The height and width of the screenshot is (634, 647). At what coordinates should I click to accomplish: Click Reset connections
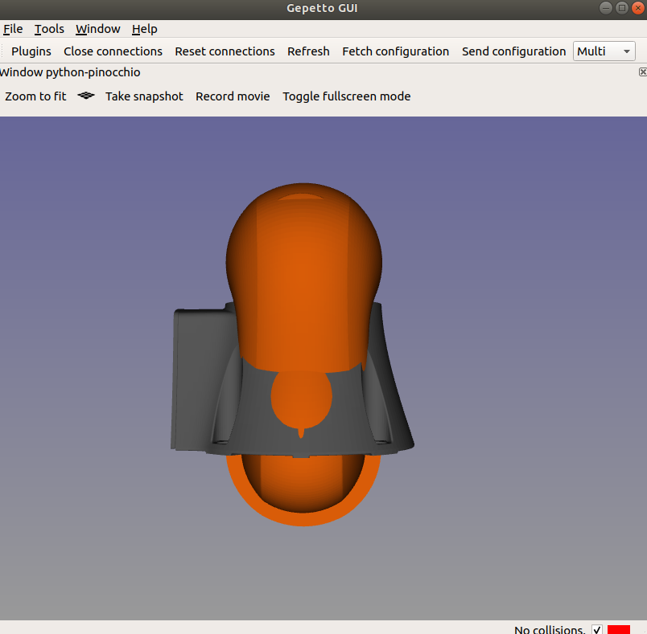pyautogui.click(x=225, y=51)
